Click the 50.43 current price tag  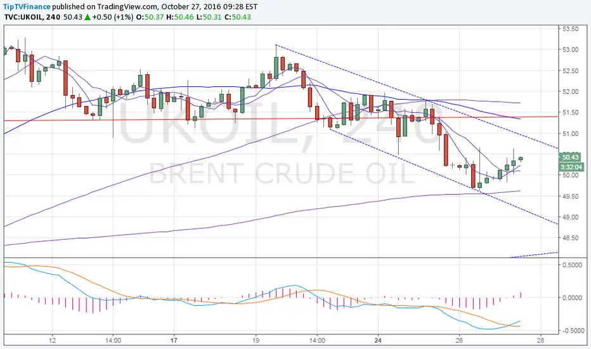(x=570, y=157)
